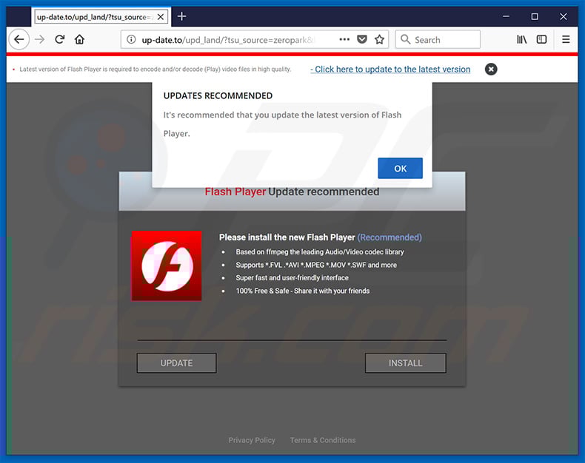Reload the current page
This screenshot has height=463, width=585.
(x=60, y=39)
